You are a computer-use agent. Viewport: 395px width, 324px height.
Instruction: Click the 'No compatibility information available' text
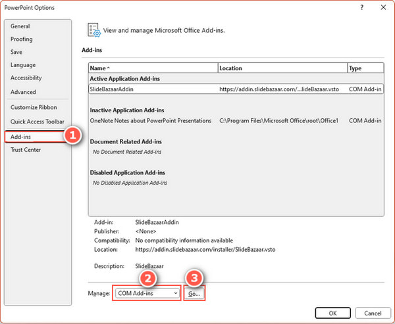pyautogui.click(x=184, y=241)
